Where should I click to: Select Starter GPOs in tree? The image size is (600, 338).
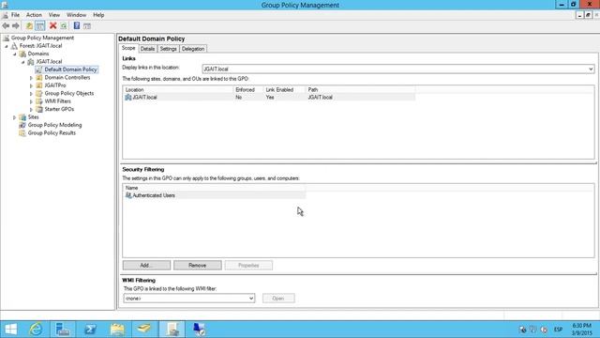59,109
